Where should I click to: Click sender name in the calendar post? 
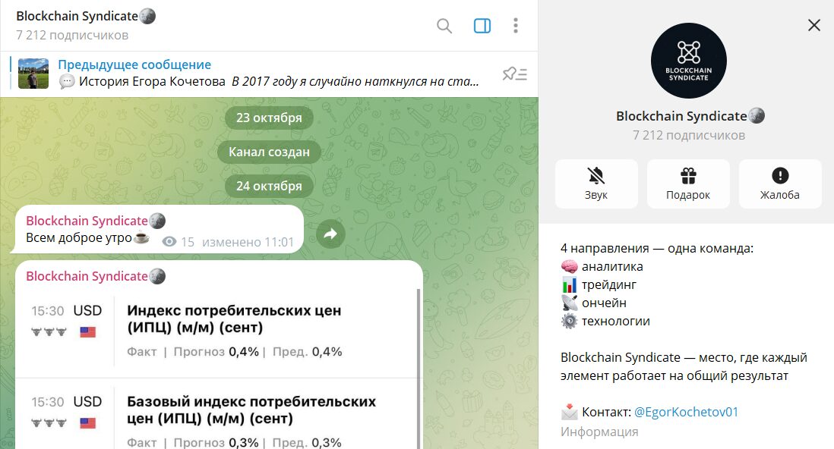click(x=87, y=276)
